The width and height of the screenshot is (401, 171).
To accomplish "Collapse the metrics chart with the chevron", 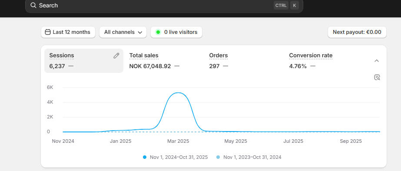I will tap(376, 61).
